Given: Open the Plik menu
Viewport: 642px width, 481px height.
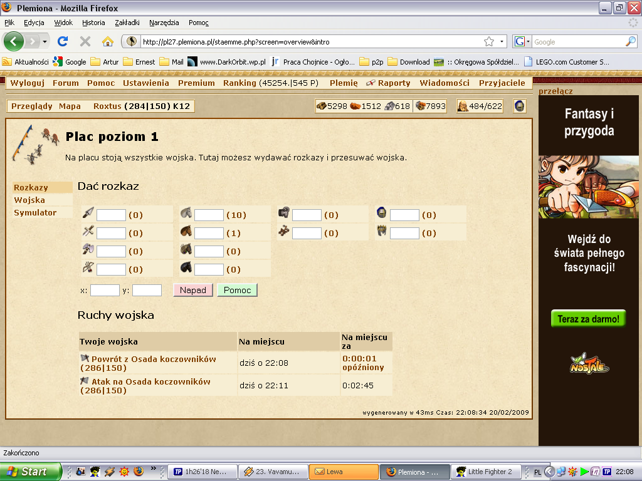Looking at the screenshot, I should pos(9,23).
